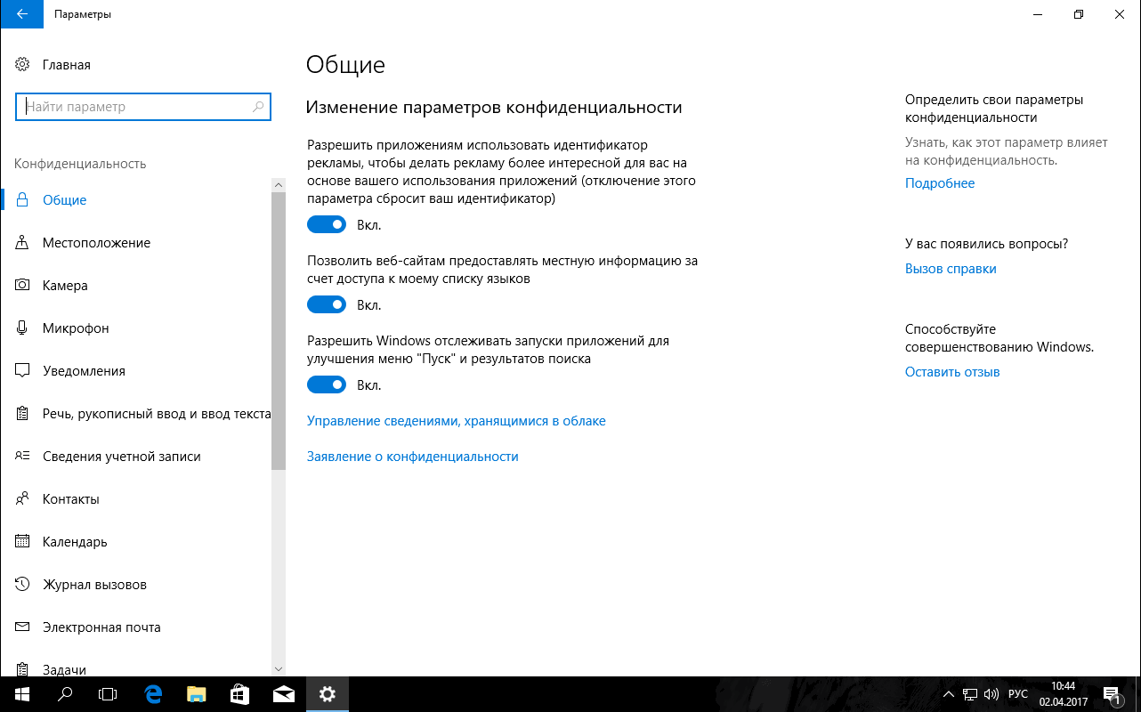
Task: Open the Windows Start menu
Action: [21, 694]
